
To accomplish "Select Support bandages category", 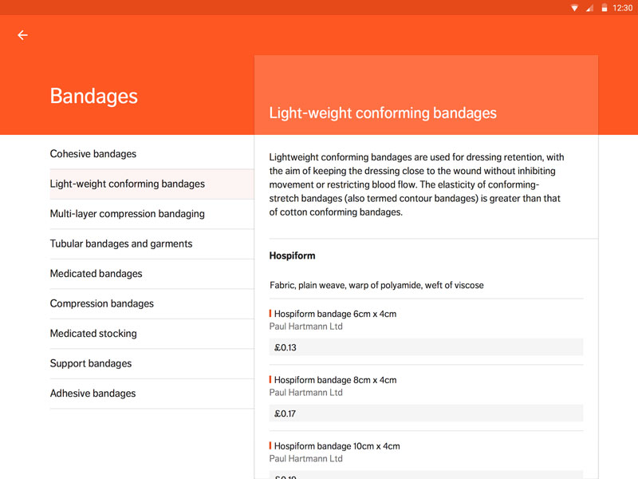I will point(152,364).
